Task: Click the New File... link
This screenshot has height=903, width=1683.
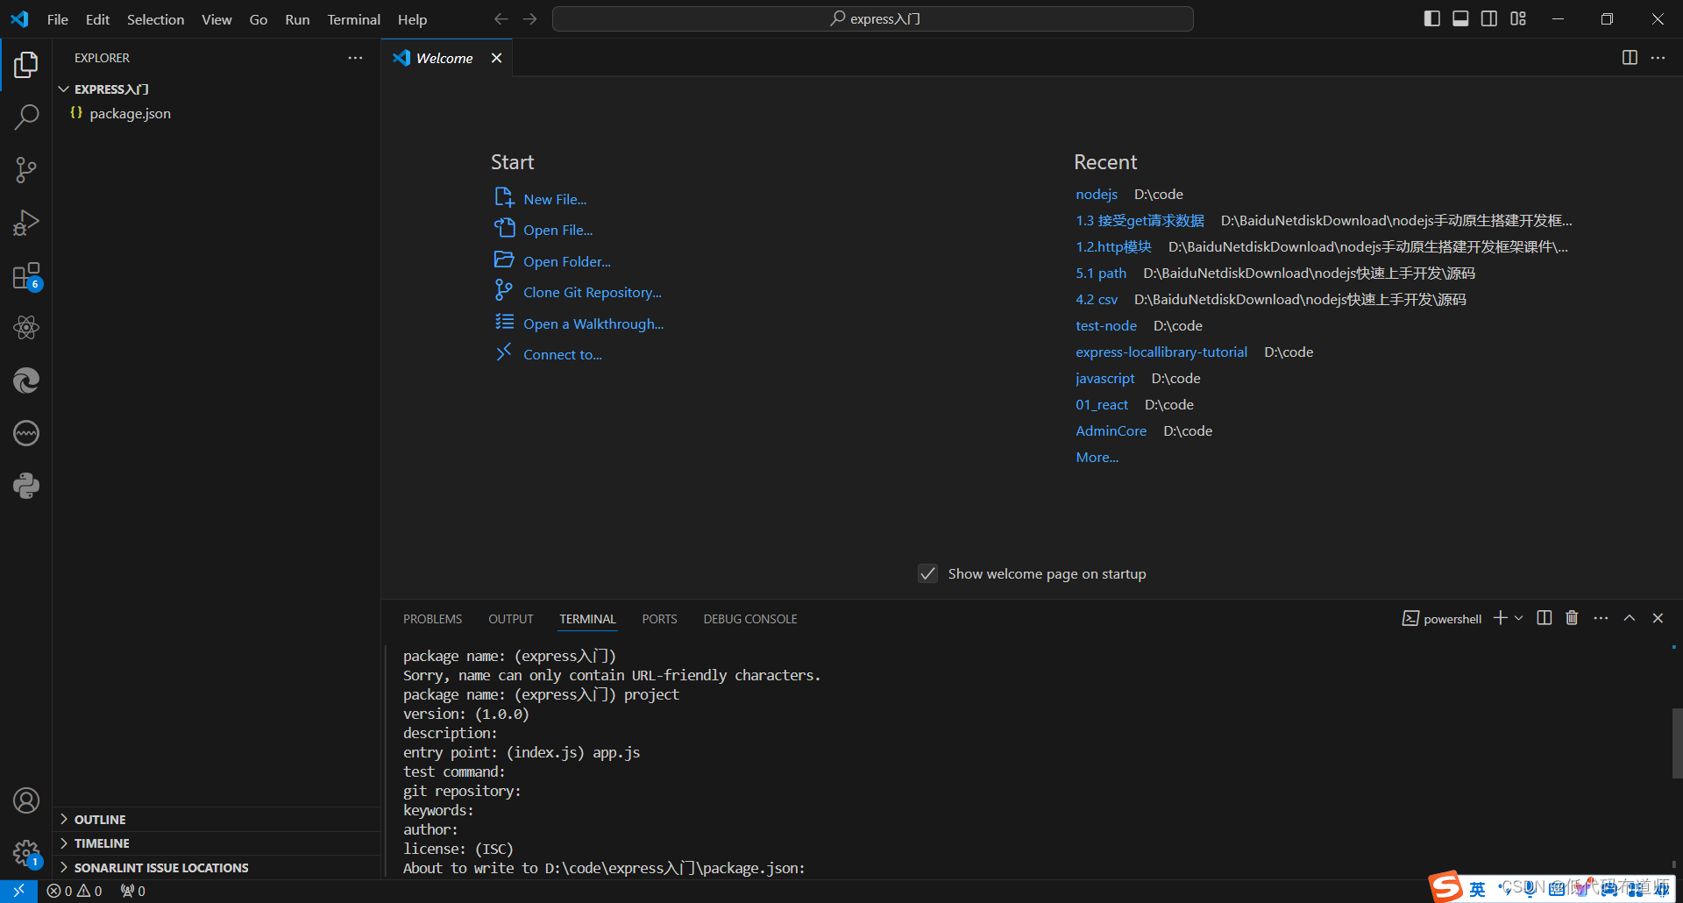Action: point(555,200)
